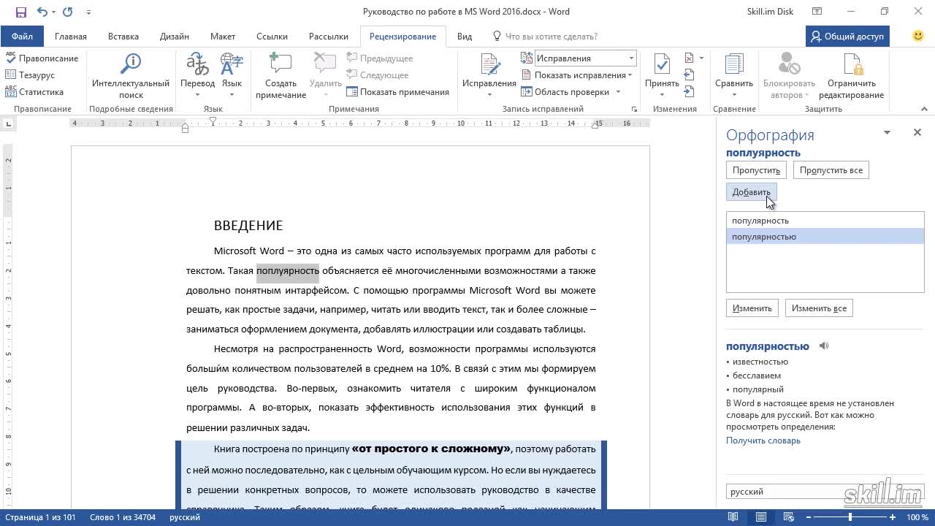The height and width of the screenshot is (526, 935).
Task: Expand the Область проверки dropdown arrow
Action: (x=618, y=92)
